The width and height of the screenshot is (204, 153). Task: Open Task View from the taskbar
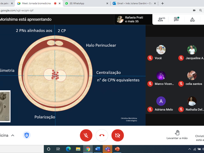coord(58,149)
